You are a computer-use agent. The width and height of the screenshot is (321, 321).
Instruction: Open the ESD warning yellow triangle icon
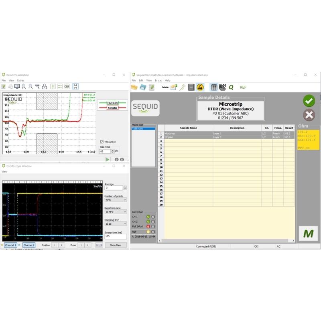click(200, 87)
